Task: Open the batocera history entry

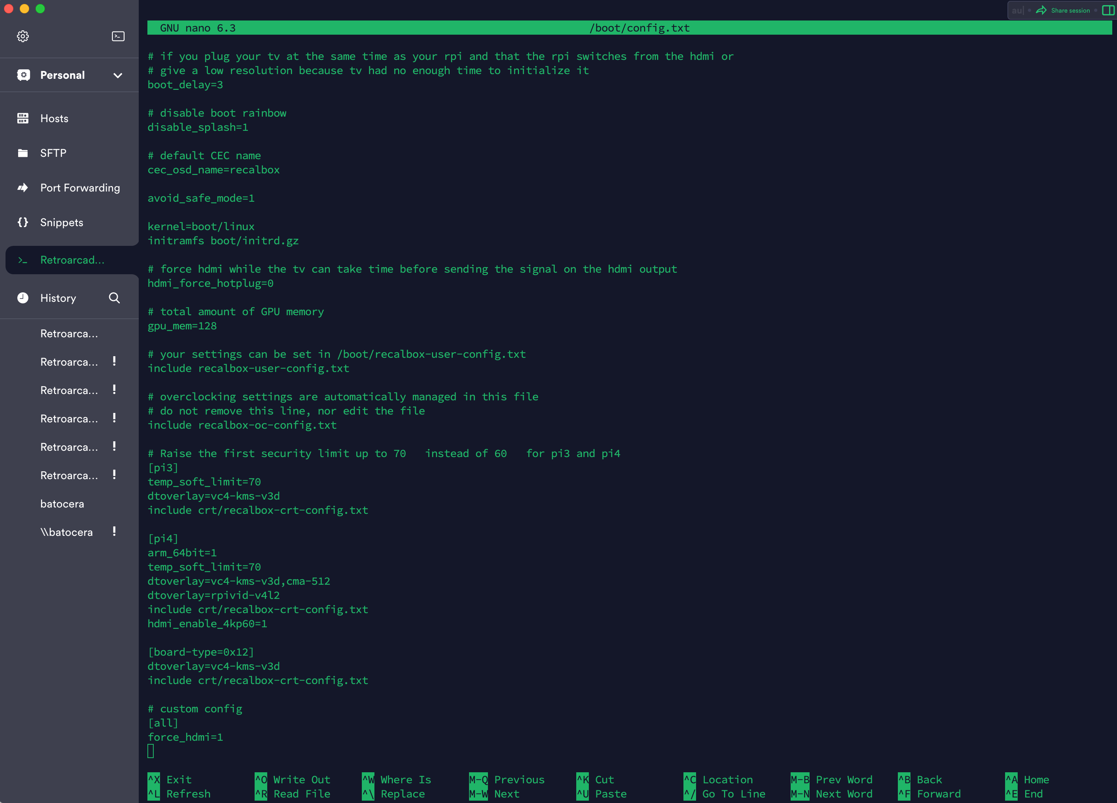Action: [x=62, y=504]
